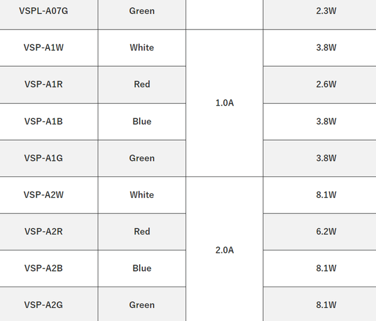Click the VSP-A2G model name

click(x=43, y=305)
